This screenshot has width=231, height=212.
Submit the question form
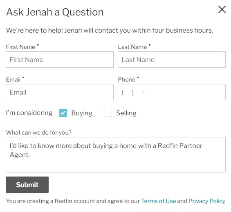click(27, 185)
